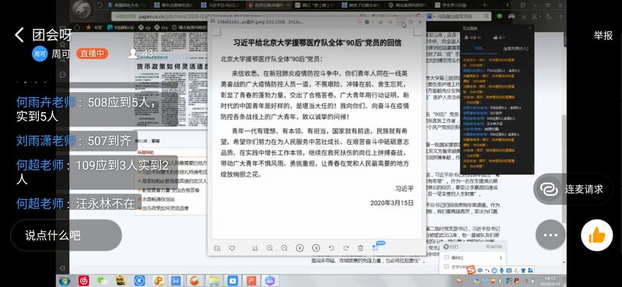
Task: Tap the back arrow beside 团会呀
Action: click(19, 35)
